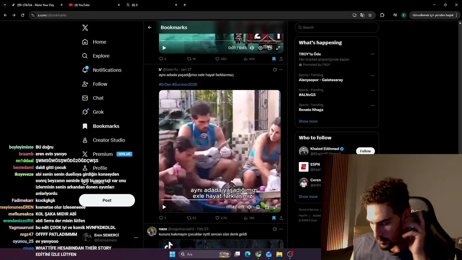Select Bookmarks in sidebar

coord(101,126)
